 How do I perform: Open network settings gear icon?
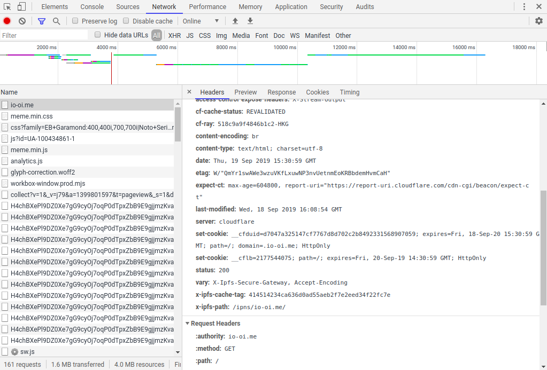click(x=539, y=21)
